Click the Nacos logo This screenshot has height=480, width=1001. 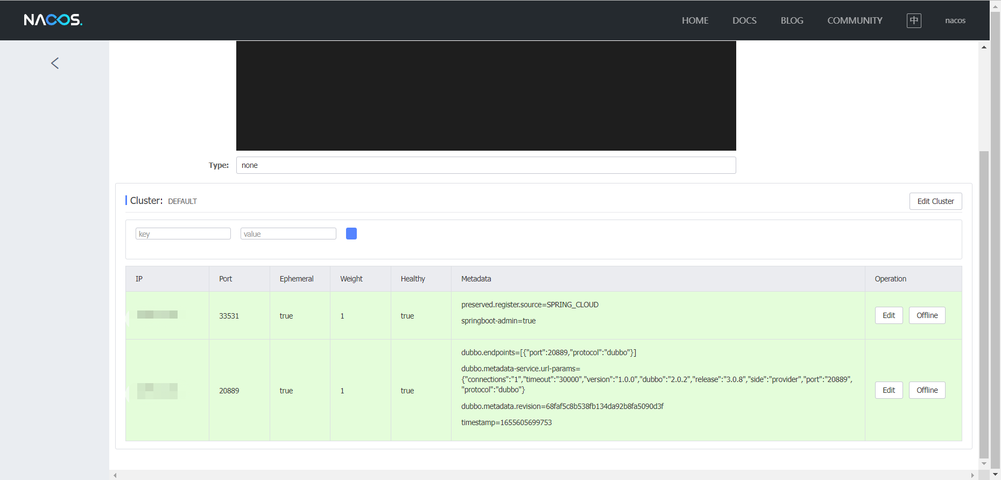coord(53,20)
